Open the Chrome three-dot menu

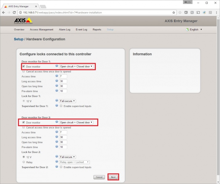(217, 13)
